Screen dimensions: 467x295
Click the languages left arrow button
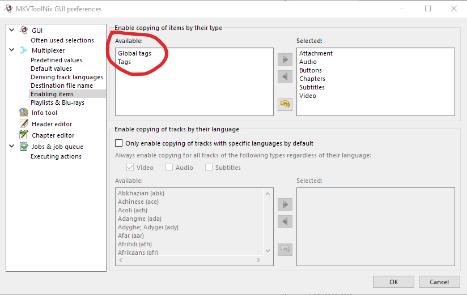click(285, 221)
